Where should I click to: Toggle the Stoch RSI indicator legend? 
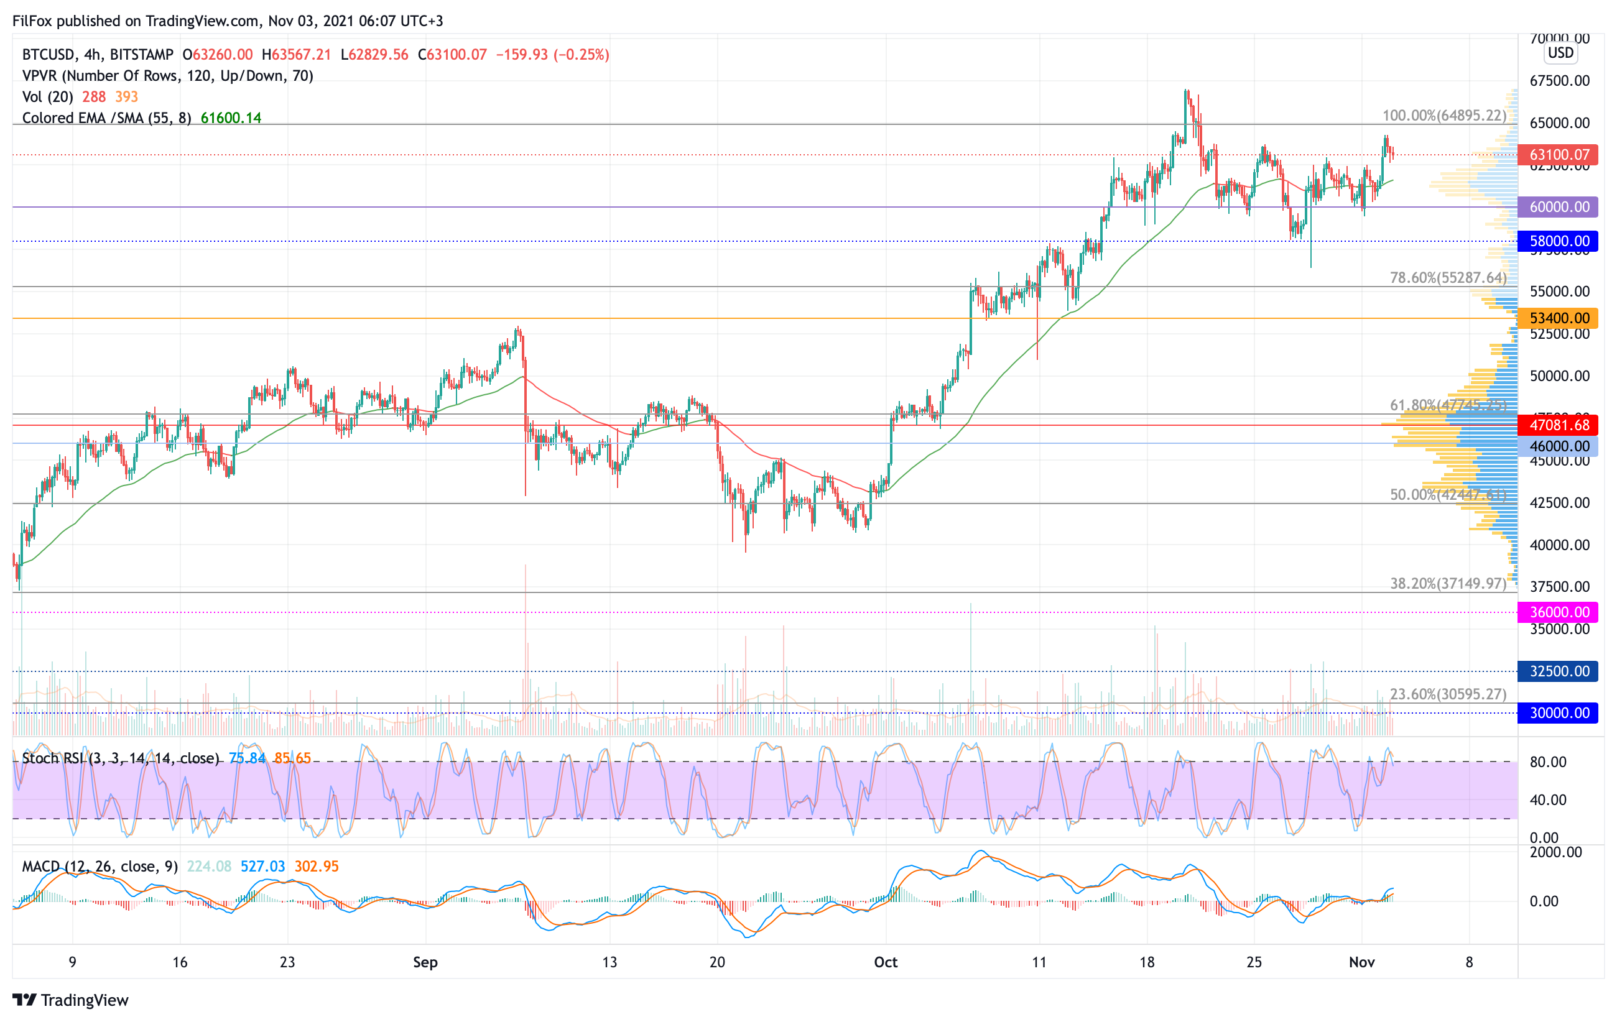pos(120,758)
